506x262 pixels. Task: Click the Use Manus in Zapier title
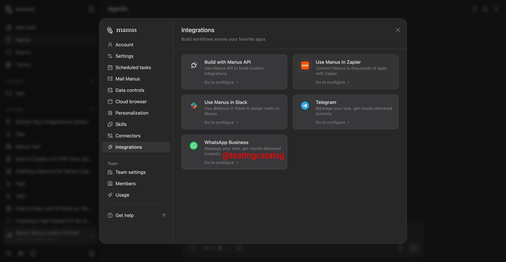click(338, 62)
